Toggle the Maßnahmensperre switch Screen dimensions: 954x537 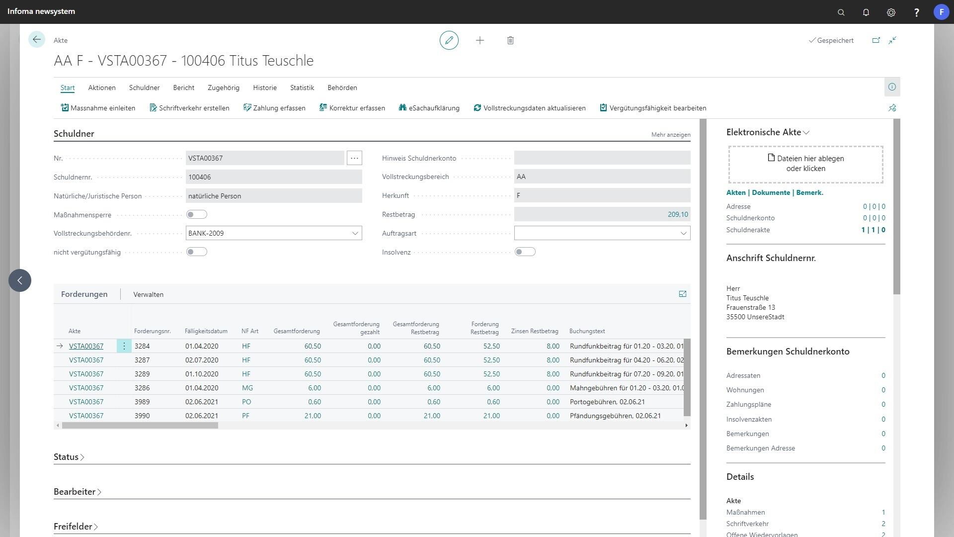(196, 214)
